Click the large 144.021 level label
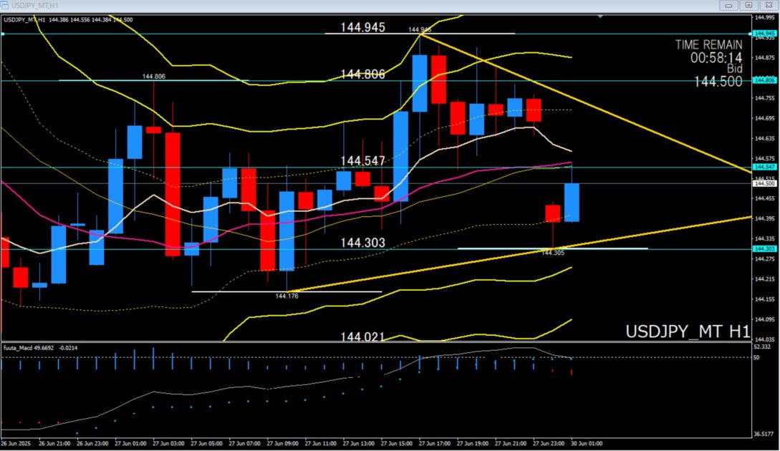Image resolution: width=780 pixels, height=451 pixels. tap(362, 336)
